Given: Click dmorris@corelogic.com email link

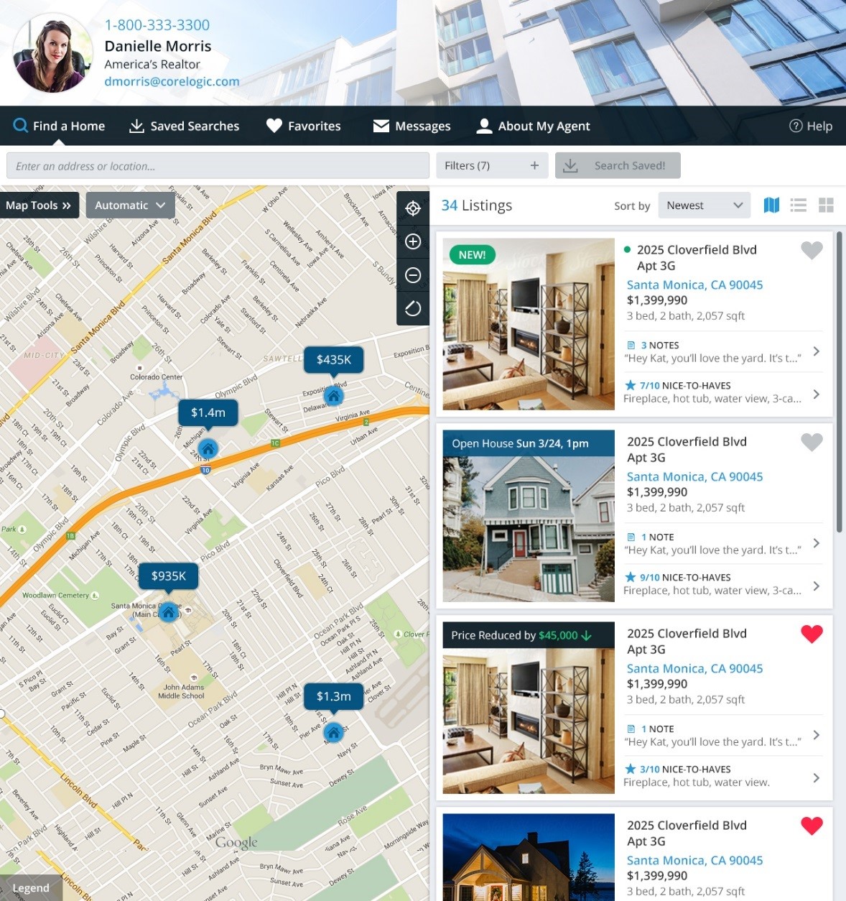Looking at the screenshot, I should click(x=172, y=81).
